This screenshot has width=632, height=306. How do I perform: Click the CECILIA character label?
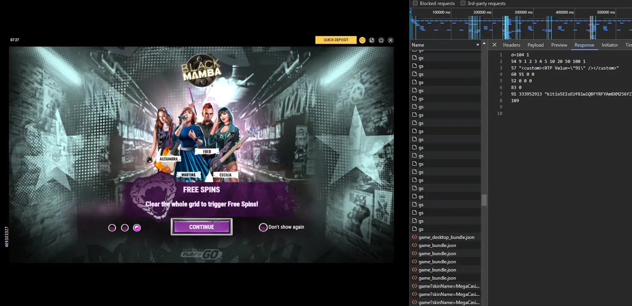pyautogui.click(x=225, y=175)
